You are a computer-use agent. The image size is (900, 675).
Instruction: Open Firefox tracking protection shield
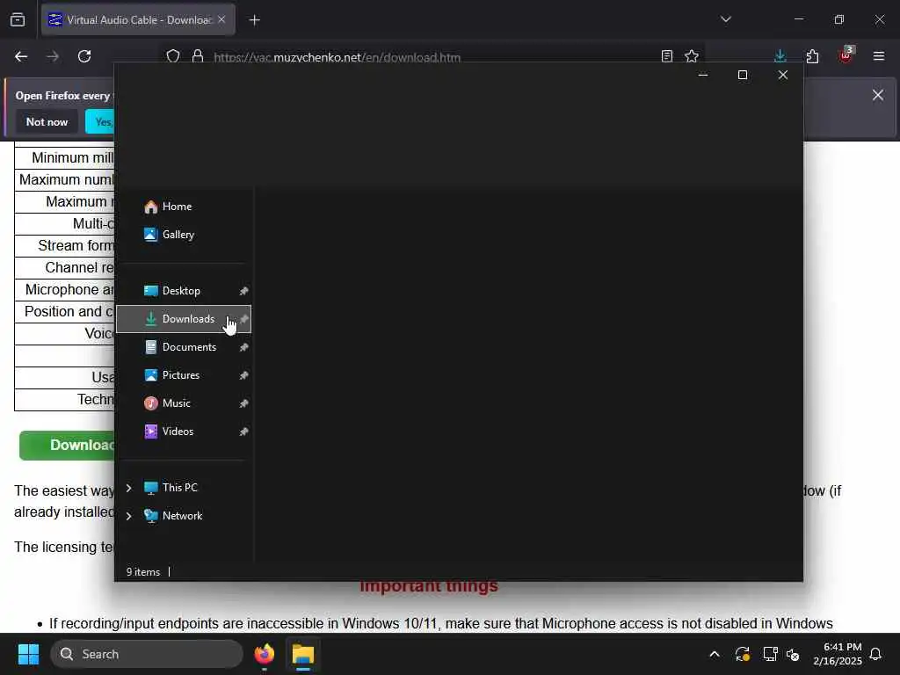point(173,56)
